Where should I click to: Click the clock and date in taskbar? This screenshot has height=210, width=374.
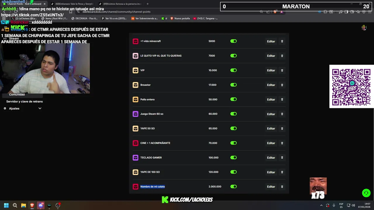point(364,205)
